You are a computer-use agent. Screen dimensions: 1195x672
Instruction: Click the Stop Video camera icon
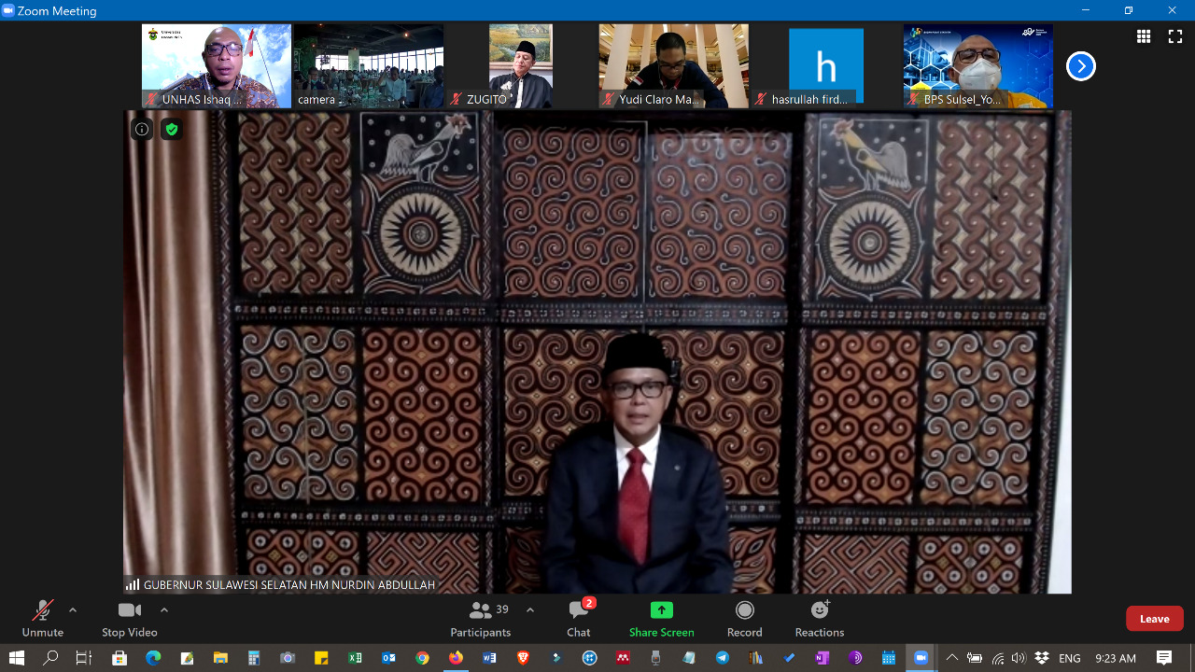pos(129,609)
